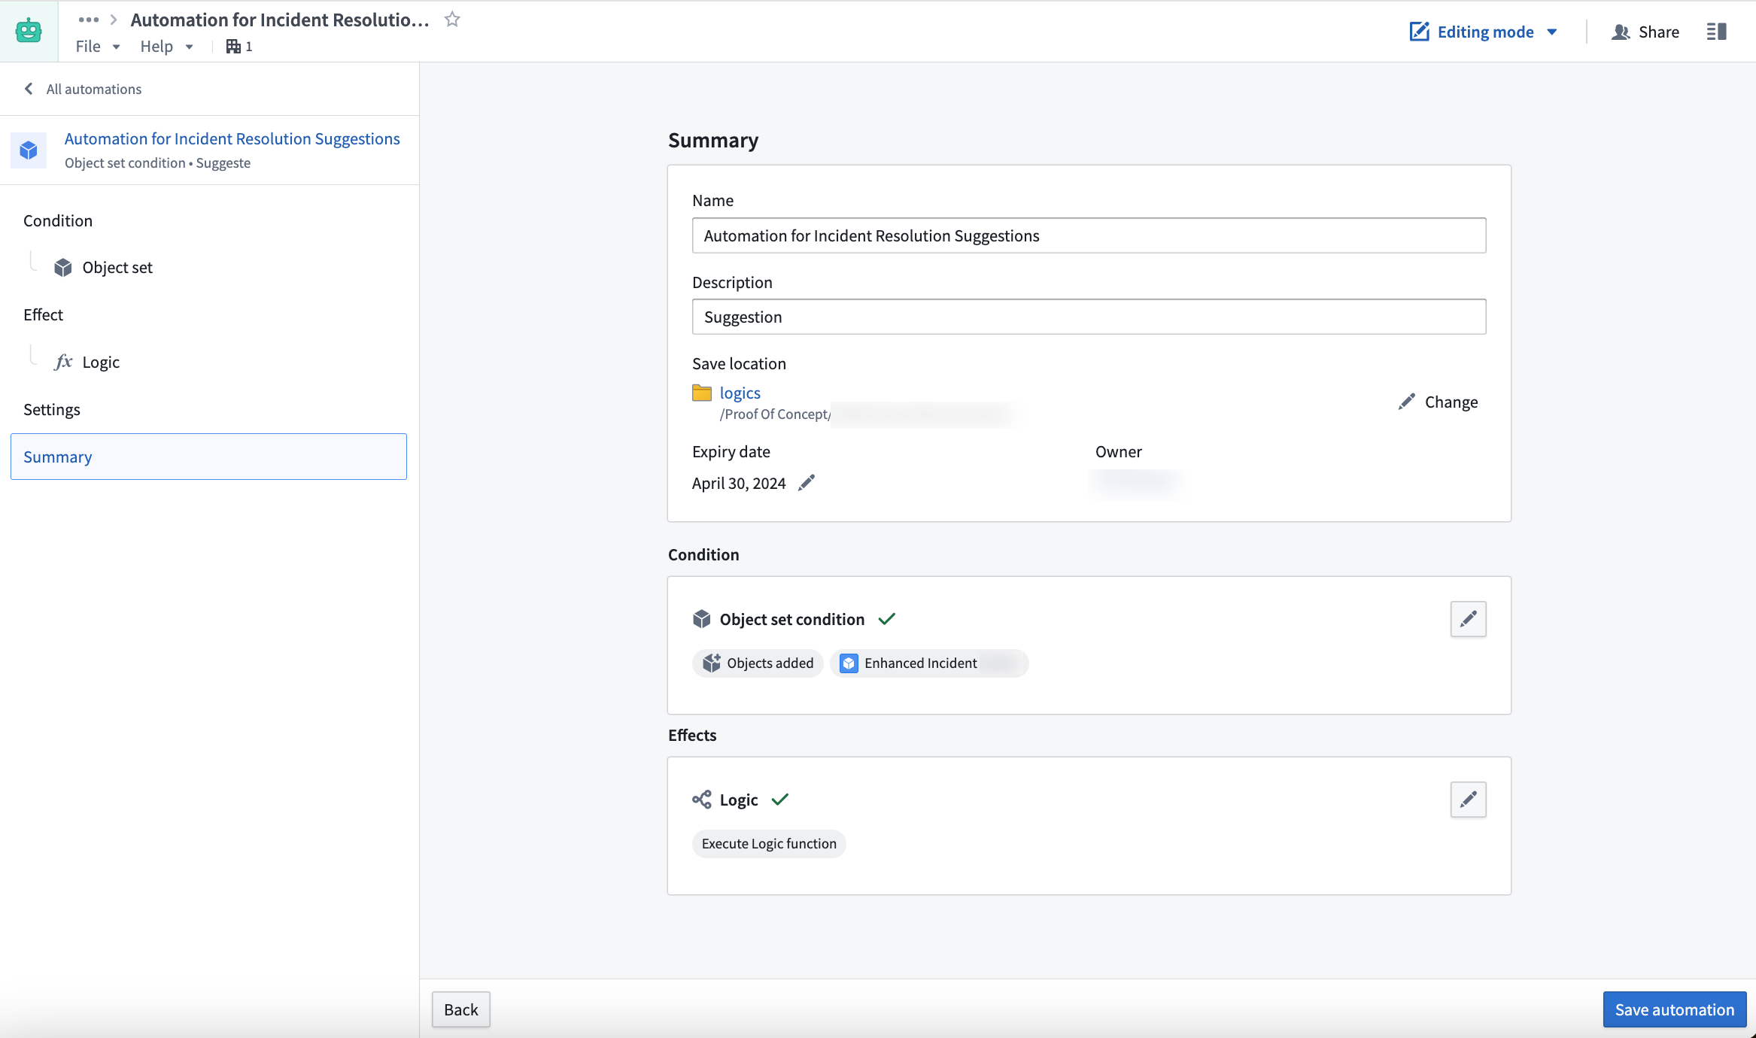1756x1038 pixels.
Task: Click the Editing mode dropdown arrow
Action: (x=1554, y=32)
